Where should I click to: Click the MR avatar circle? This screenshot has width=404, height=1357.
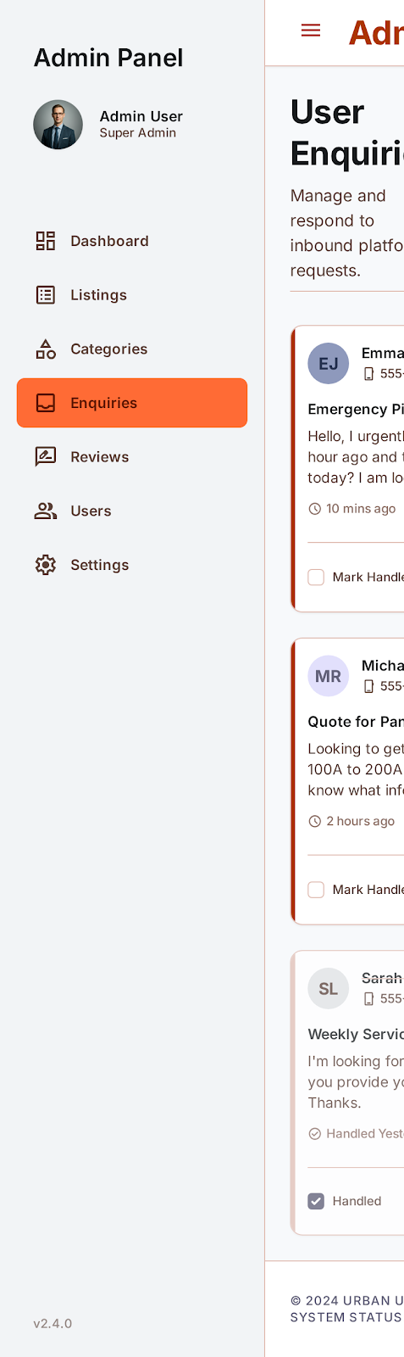(329, 676)
